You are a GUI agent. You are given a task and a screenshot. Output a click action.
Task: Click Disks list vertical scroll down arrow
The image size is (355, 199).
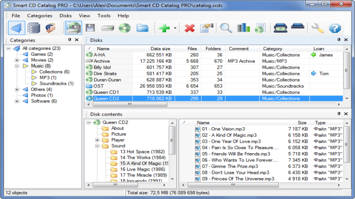pos(346,99)
